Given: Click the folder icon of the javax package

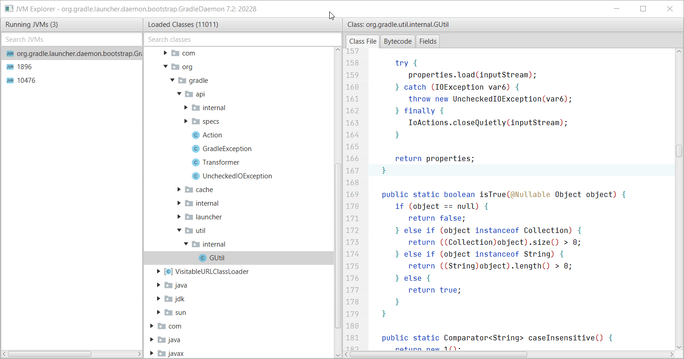Looking at the screenshot, I should coord(162,354).
